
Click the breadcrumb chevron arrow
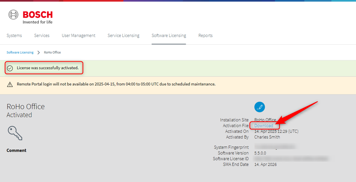(38, 53)
